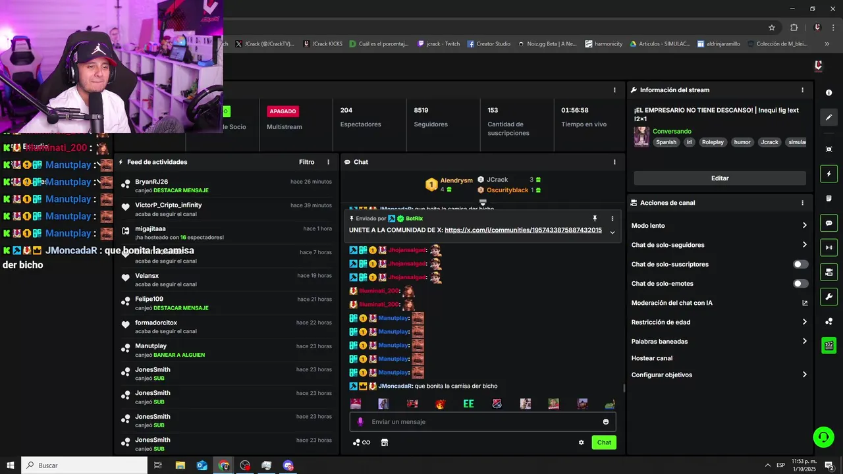Pick the green EE emote

469,404
